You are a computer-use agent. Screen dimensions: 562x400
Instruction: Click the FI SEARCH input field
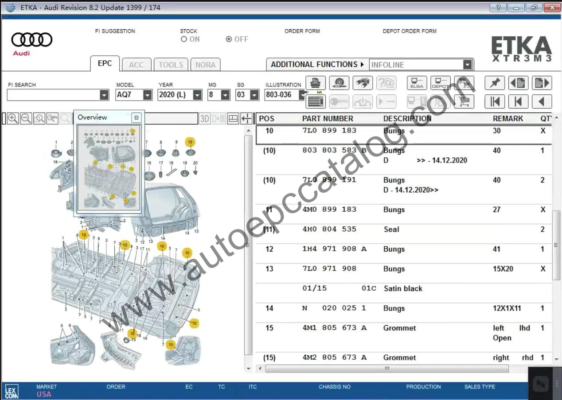[x=53, y=95]
